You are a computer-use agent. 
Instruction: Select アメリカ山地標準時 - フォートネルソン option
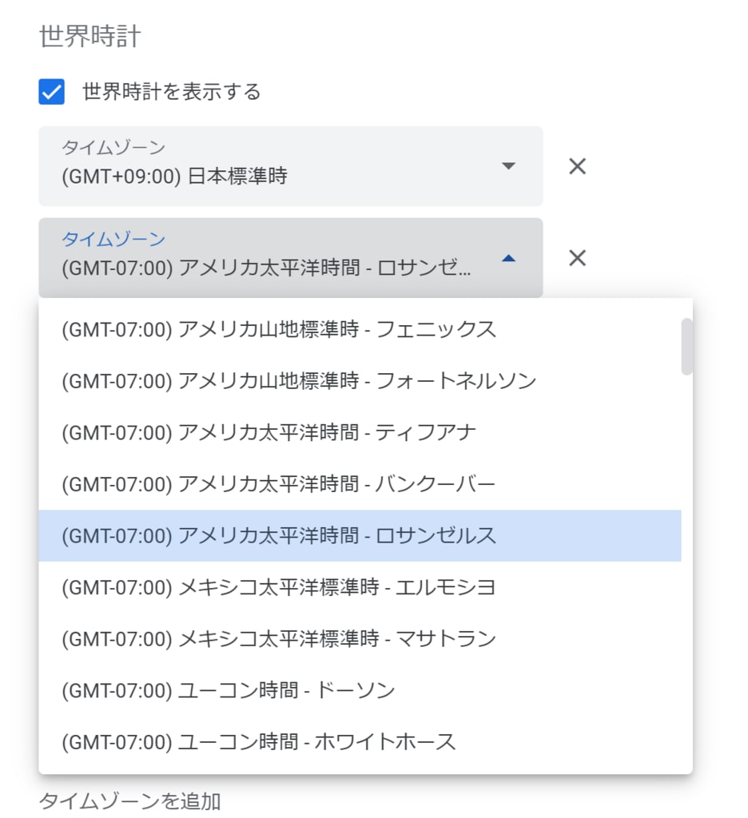(x=360, y=381)
